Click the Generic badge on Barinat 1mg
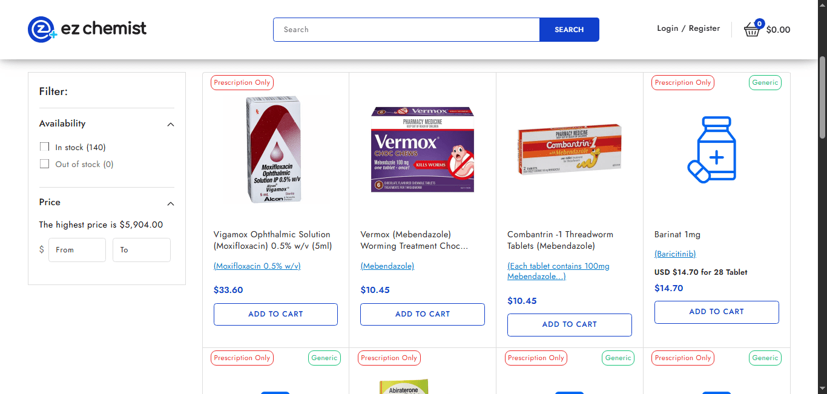The image size is (827, 394). point(765,82)
